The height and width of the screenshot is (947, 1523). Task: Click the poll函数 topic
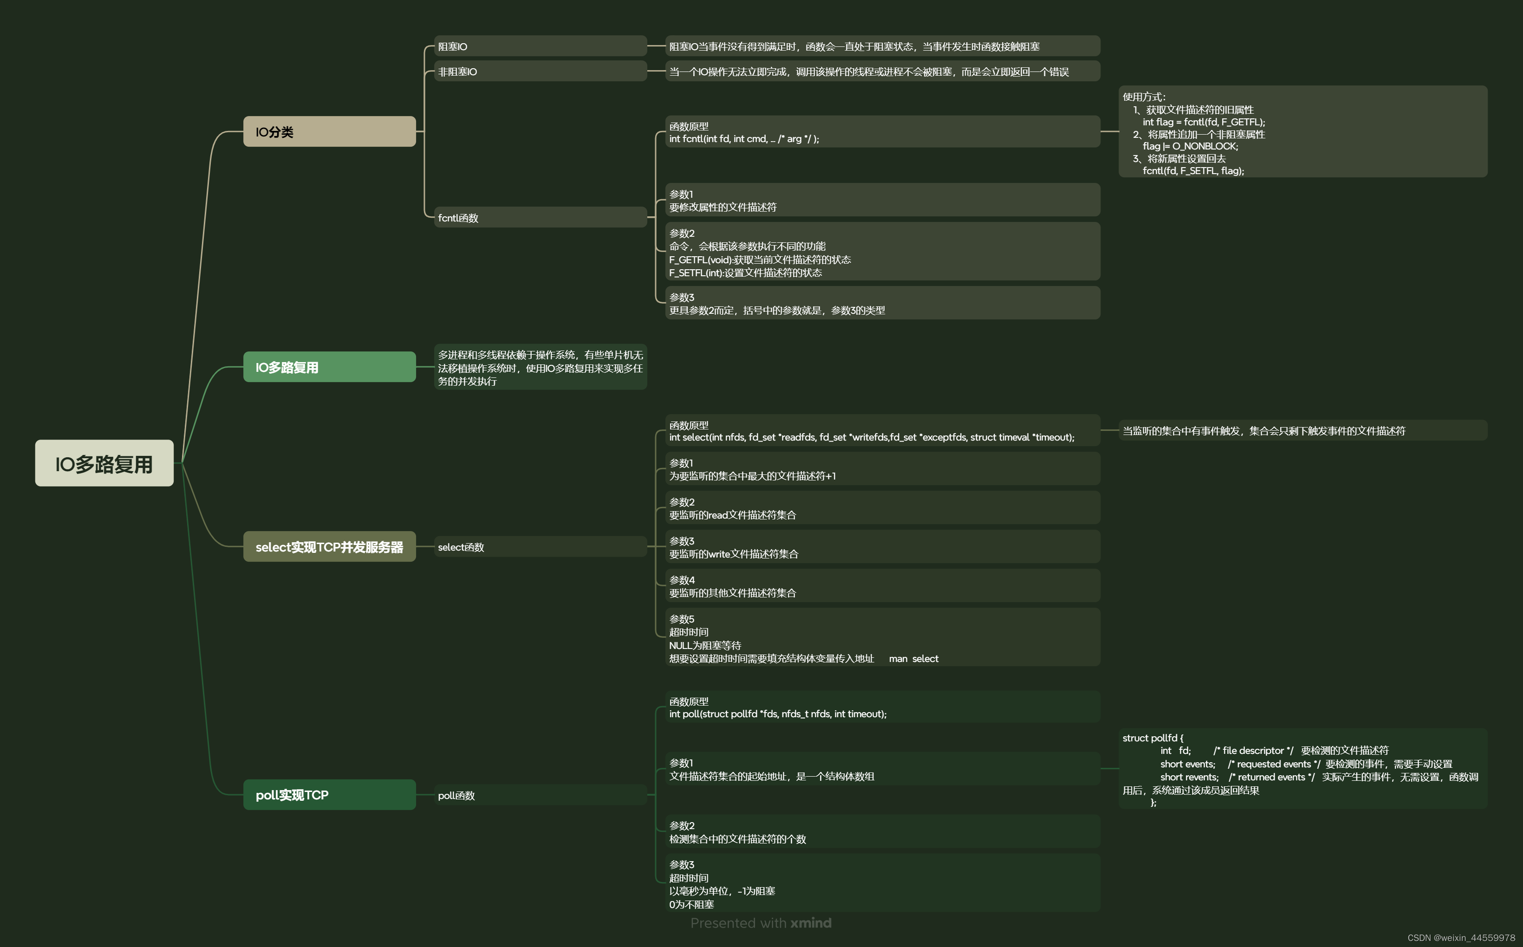[540, 795]
